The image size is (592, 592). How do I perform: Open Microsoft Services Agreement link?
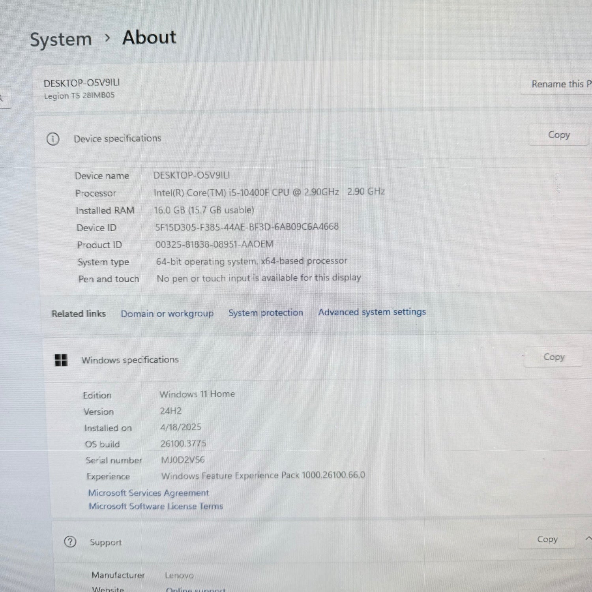click(x=148, y=493)
